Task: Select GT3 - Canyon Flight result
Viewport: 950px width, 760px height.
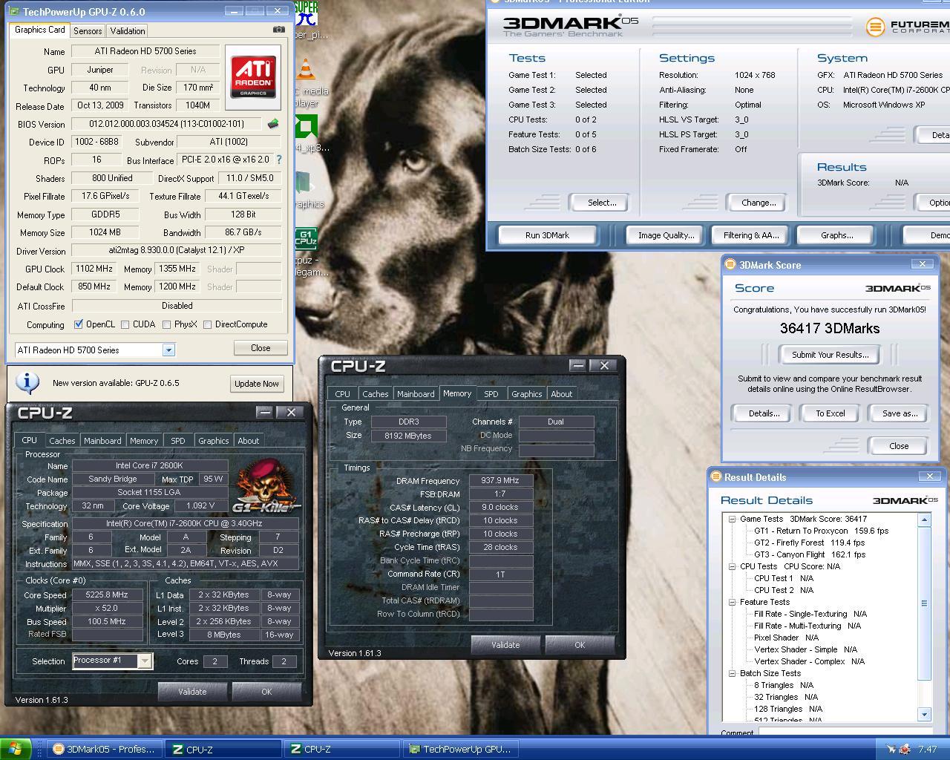Action: 810,554
